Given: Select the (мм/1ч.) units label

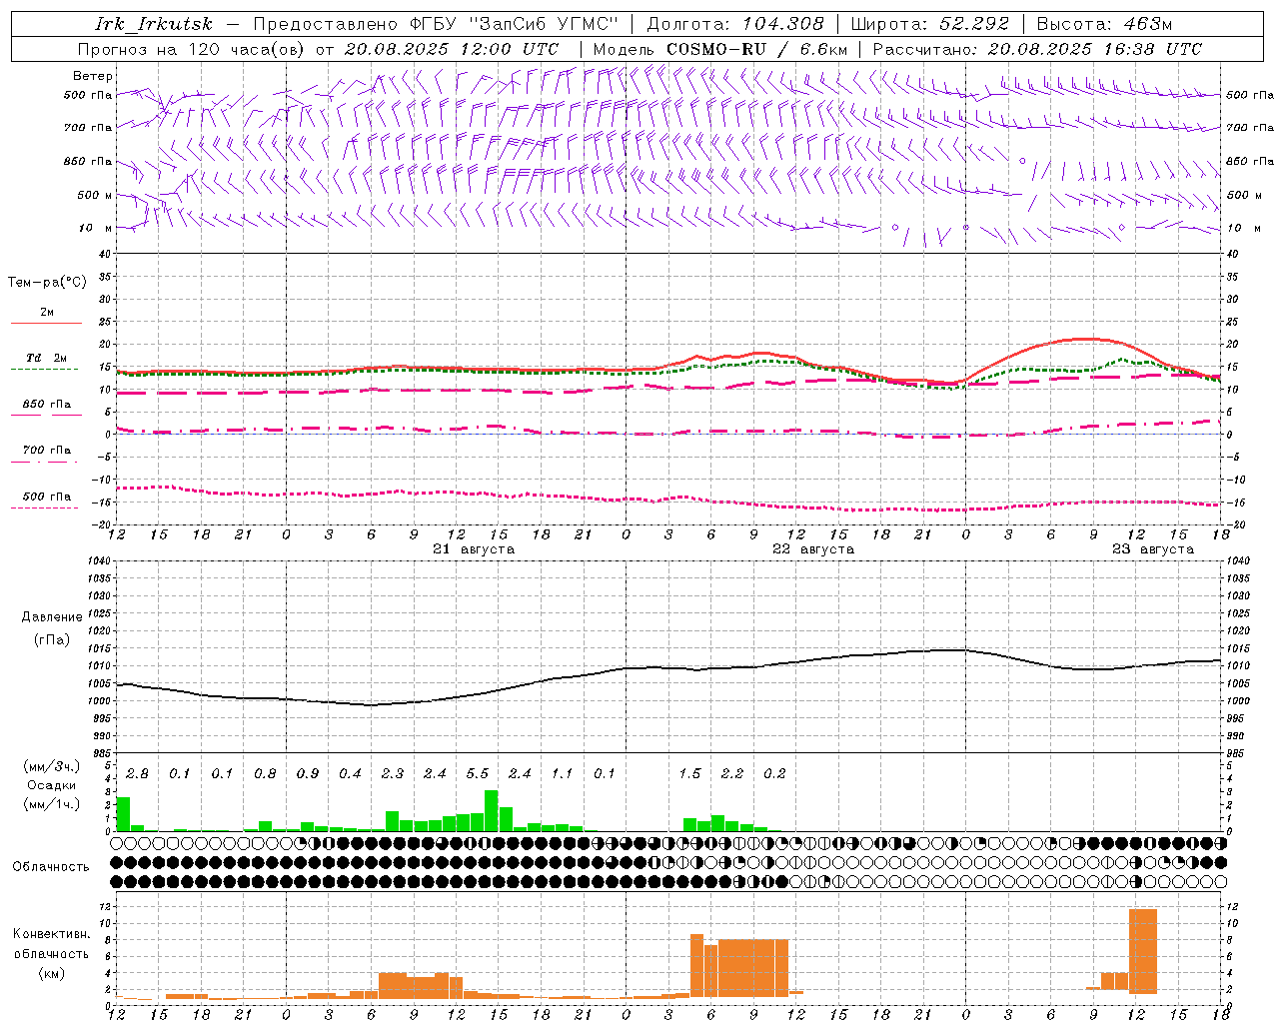Looking at the screenshot, I should point(51,804).
